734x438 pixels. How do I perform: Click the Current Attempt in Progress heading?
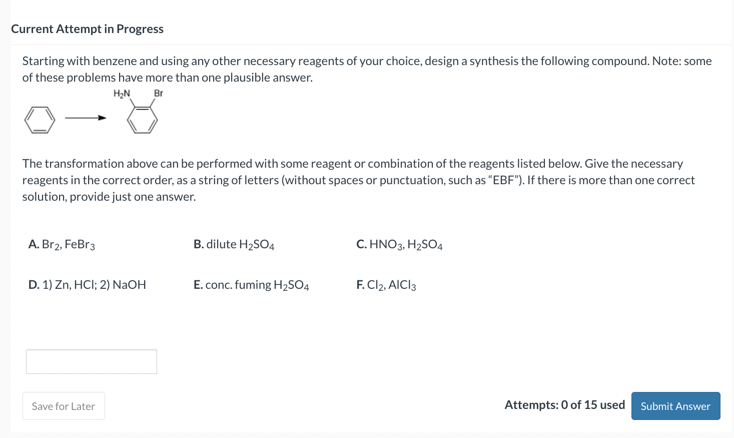click(x=87, y=29)
